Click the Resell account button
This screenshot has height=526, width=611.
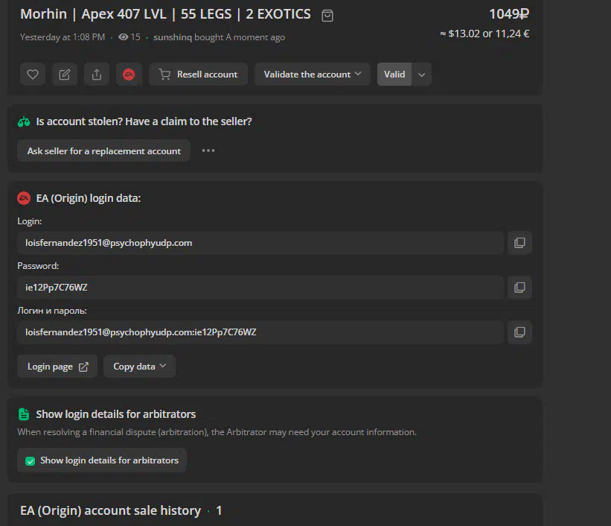[x=199, y=75]
